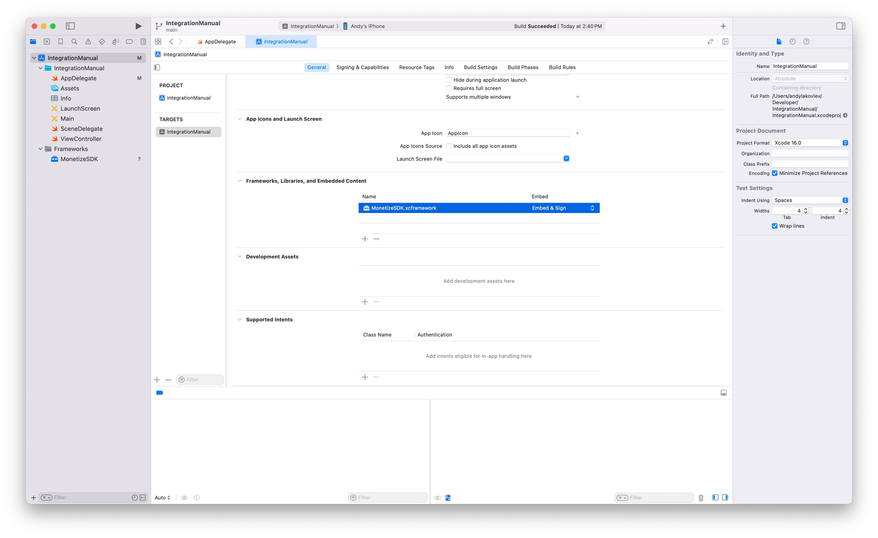Switch to the Build Settings tab

480,67
